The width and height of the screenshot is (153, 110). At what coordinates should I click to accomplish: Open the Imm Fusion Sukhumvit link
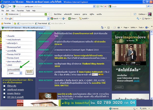click(91, 72)
